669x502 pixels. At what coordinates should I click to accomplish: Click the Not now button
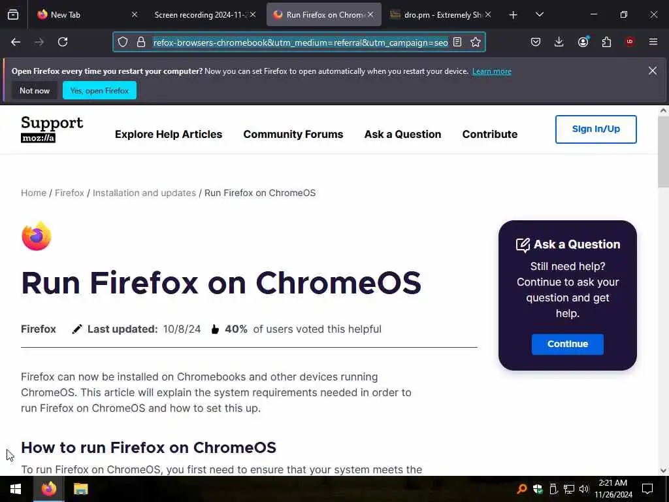pos(35,90)
